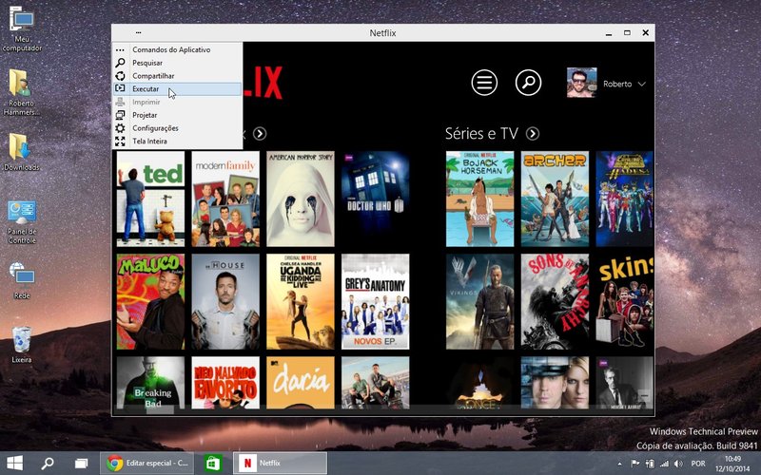
Task: Click the network signal tray icon
Action: point(664,464)
